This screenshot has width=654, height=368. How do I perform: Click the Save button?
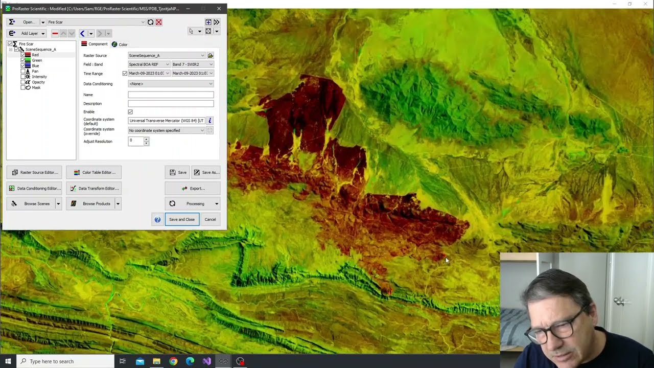(178, 172)
